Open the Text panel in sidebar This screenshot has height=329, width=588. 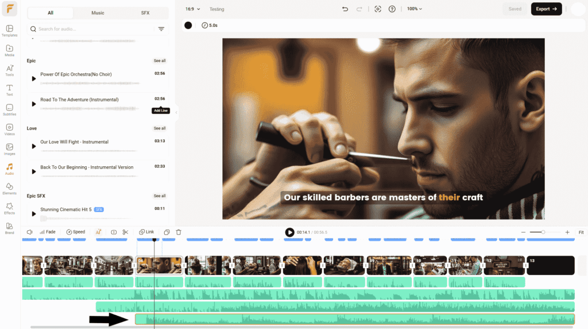pyautogui.click(x=9, y=90)
